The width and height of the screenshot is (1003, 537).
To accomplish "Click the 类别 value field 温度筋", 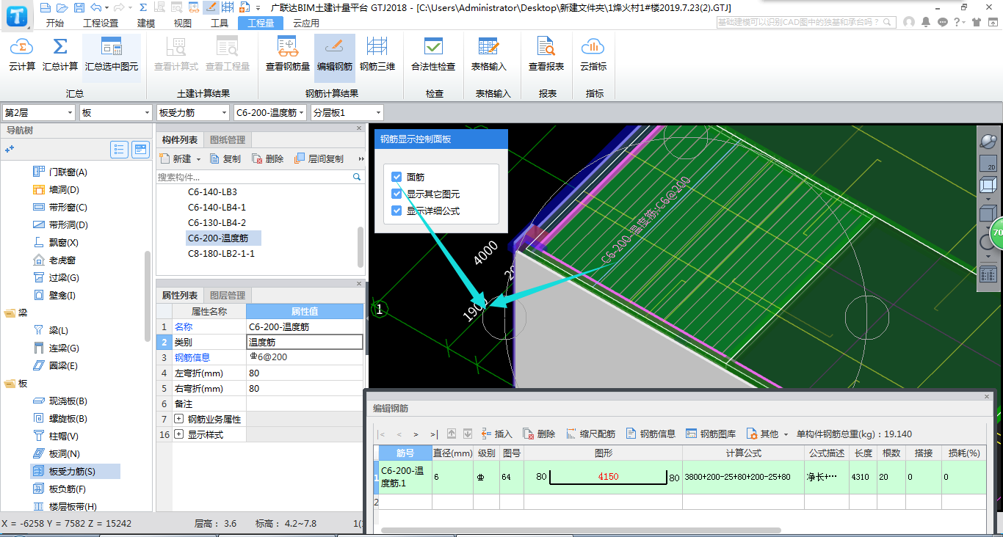I will pos(305,342).
